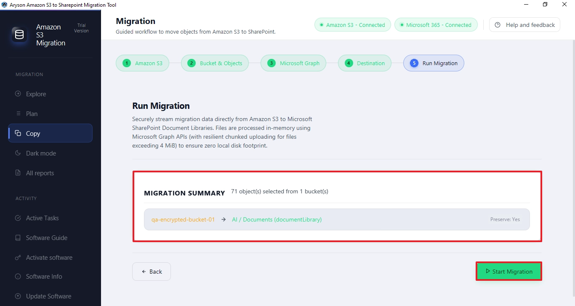This screenshot has height=306, width=575.
Task: Click the Back button
Action: click(x=152, y=272)
